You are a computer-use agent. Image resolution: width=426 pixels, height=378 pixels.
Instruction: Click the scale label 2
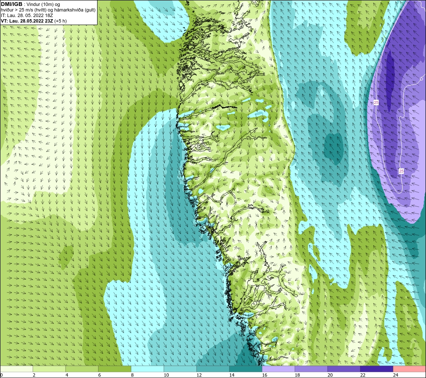coord(34,375)
